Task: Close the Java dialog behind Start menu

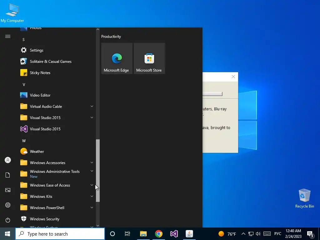Action: (233, 77)
